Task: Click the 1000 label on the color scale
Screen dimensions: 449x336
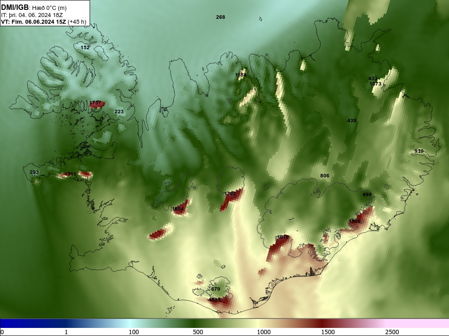Action: click(264, 332)
